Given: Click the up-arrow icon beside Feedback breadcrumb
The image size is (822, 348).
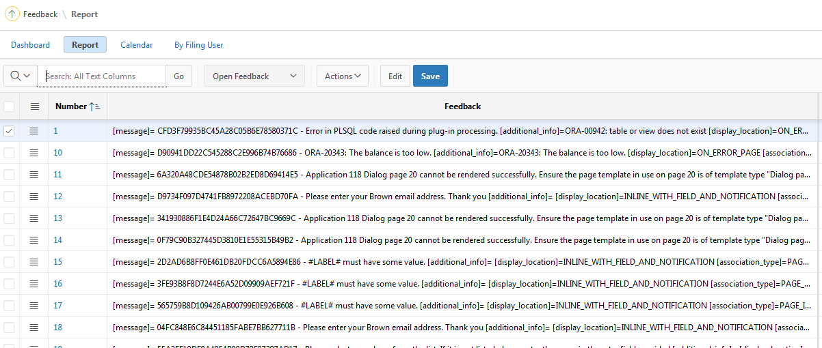Looking at the screenshot, I should click(x=12, y=14).
